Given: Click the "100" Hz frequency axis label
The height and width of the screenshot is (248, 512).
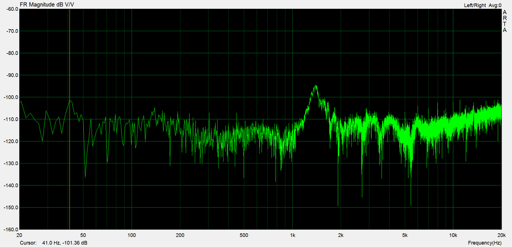Looking at the screenshot, I should 132,235.
